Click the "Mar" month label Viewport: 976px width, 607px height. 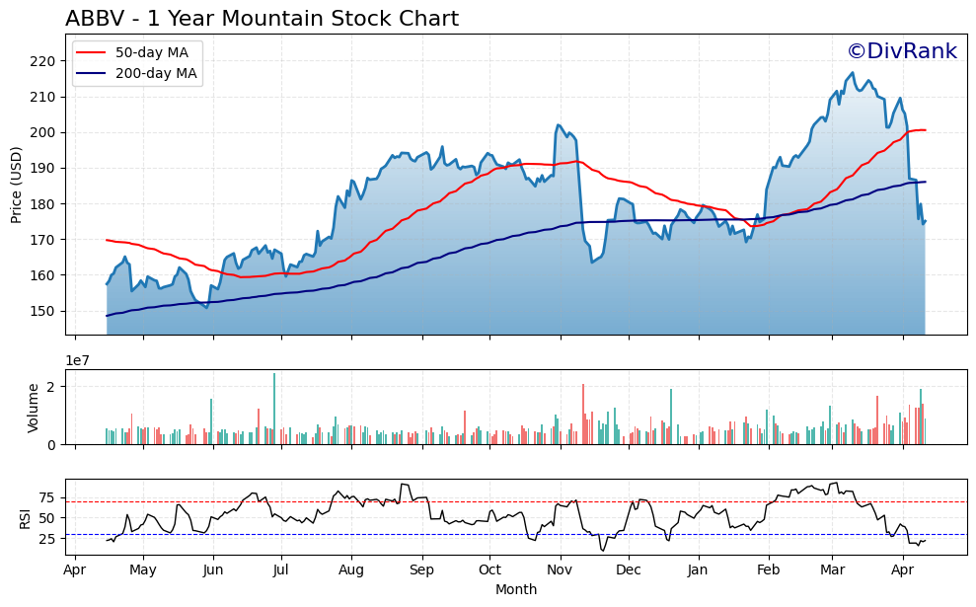[832, 570]
